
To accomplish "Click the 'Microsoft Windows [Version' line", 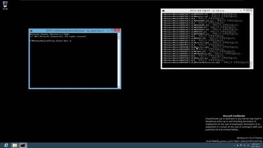I will pyautogui.click(x=49, y=34).
